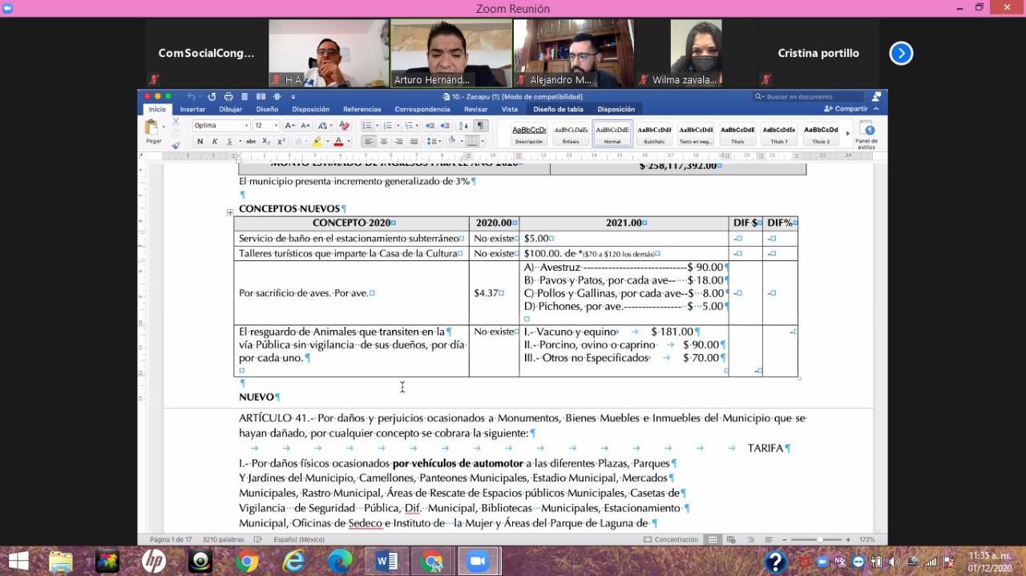Click the increase indent icon
The width and height of the screenshot is (1026, 576).
click(x=445, y=126)
